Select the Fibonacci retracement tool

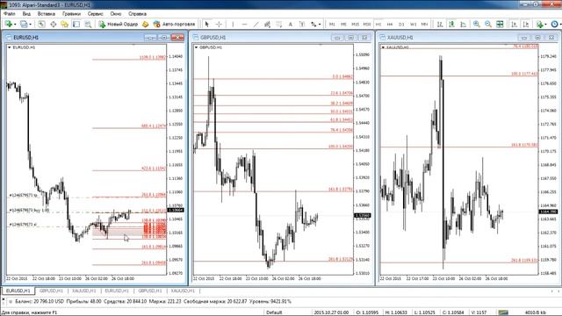(279, 24)
